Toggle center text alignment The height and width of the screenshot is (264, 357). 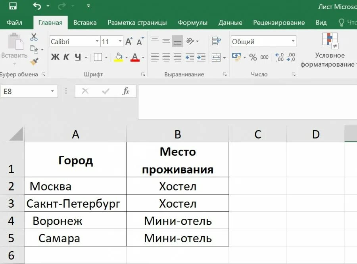pyautogui.click(x=166, y=57)
